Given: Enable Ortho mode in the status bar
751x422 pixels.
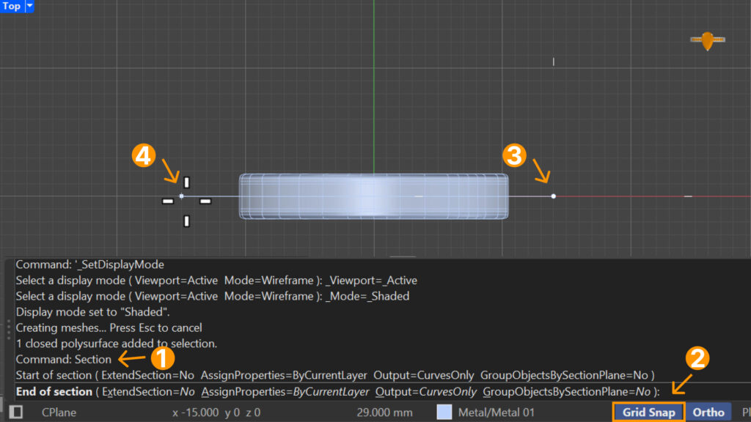Looking at the screenshot, I should coord(708,412).
